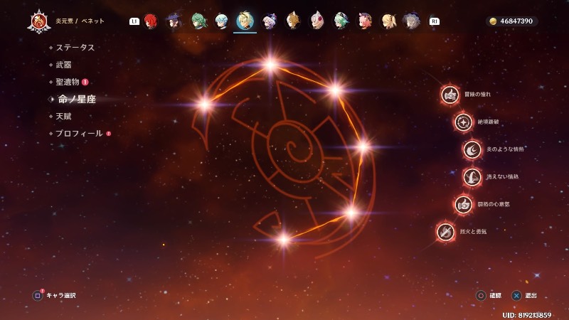
Task: Click the R1 next character button
Action: [x=435, y=21]
